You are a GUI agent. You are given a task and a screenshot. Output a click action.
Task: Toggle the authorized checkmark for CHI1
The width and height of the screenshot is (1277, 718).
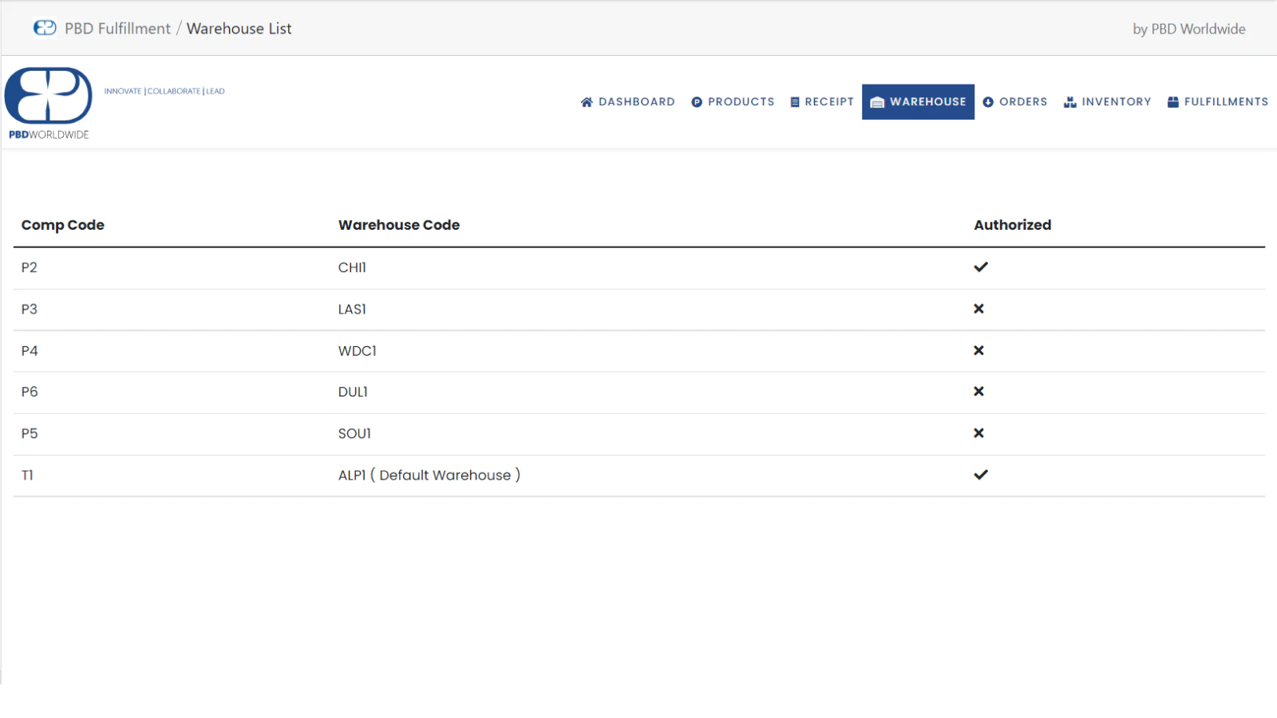tap(981, 267)
